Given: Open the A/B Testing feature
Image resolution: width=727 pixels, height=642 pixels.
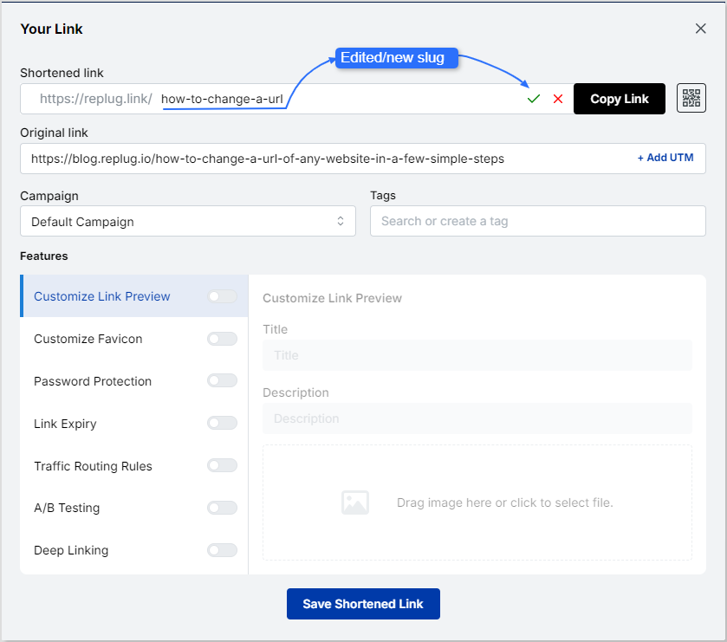Looking at the screenshot, I should point(67,508).
